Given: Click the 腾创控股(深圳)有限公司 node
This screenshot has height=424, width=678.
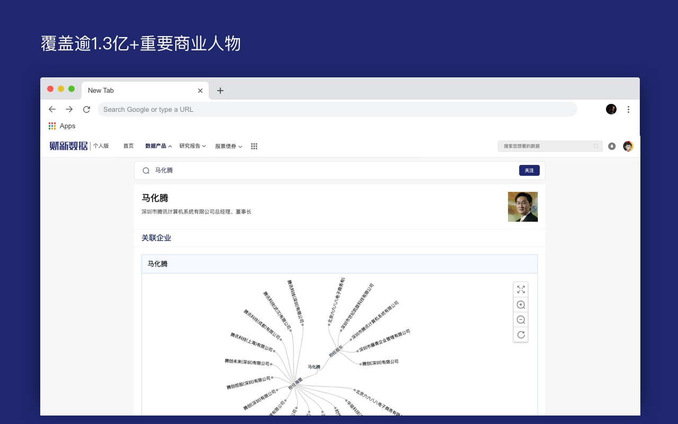Looking at the screenshot, I should click(x=249, y=383).
